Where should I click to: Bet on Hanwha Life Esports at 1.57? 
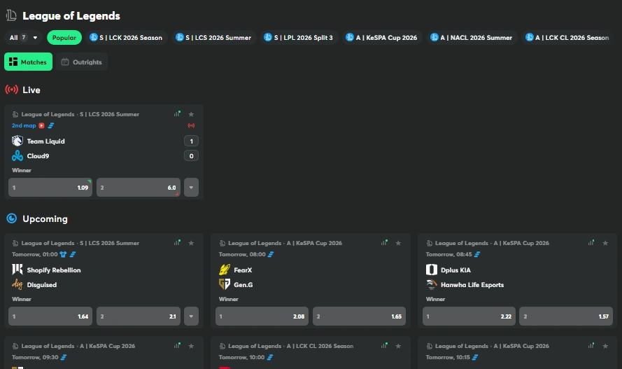pos(566,316)
